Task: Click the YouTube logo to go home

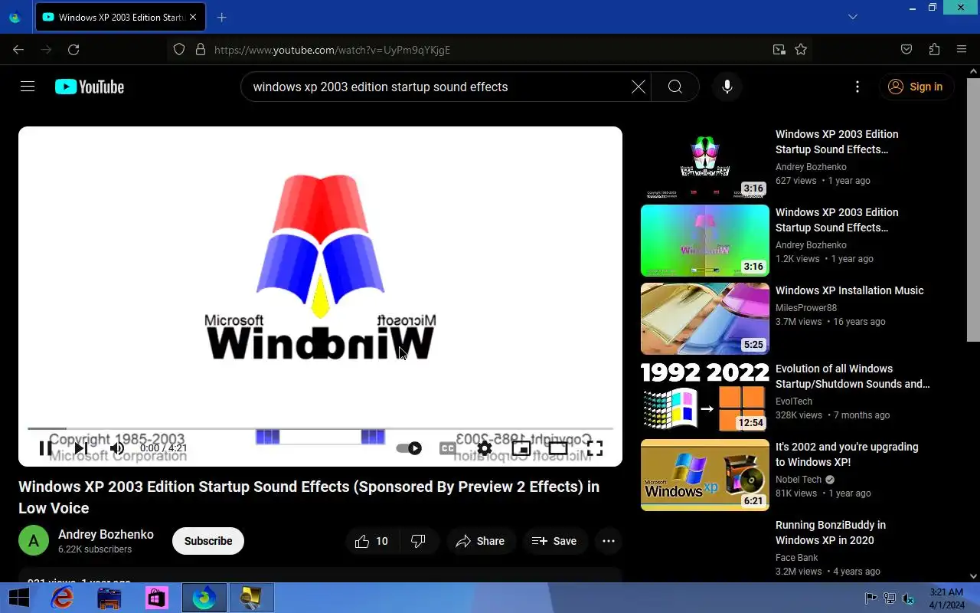Action: pyautogui.click(x=90, y=87)
